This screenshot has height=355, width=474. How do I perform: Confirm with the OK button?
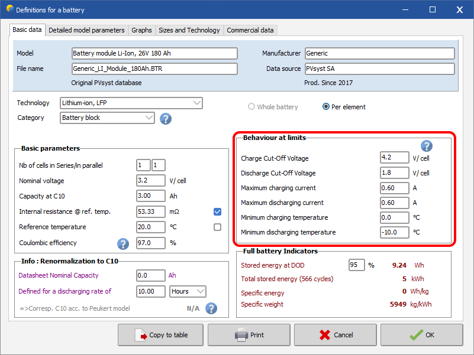click(x=422, y=335)
